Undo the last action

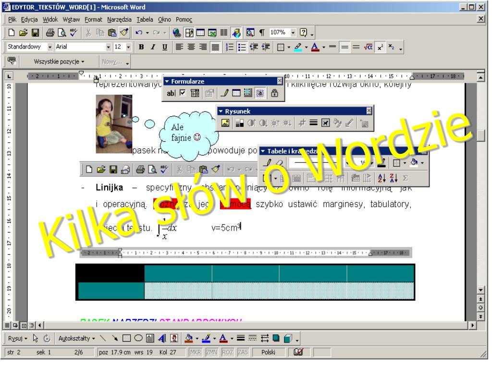pyautogui.click(x=139, y=33)
